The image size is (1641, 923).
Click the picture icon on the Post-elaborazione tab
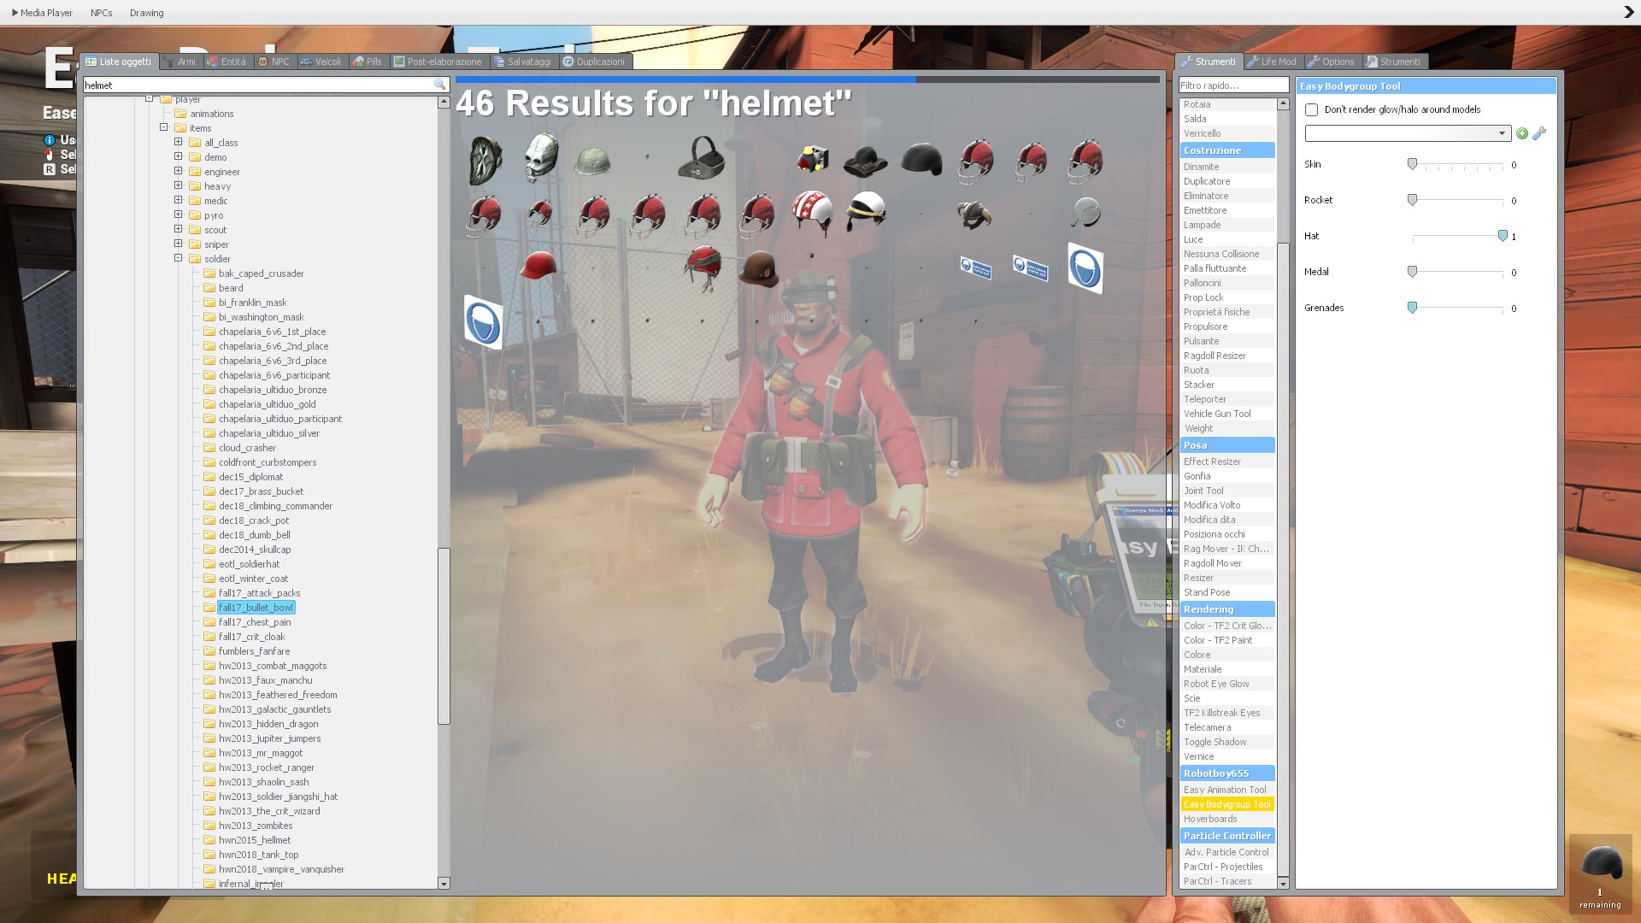[399, 61]
